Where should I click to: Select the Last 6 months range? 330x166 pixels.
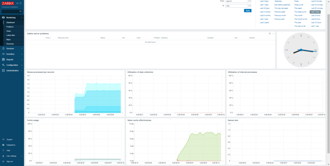pos(265,15)
